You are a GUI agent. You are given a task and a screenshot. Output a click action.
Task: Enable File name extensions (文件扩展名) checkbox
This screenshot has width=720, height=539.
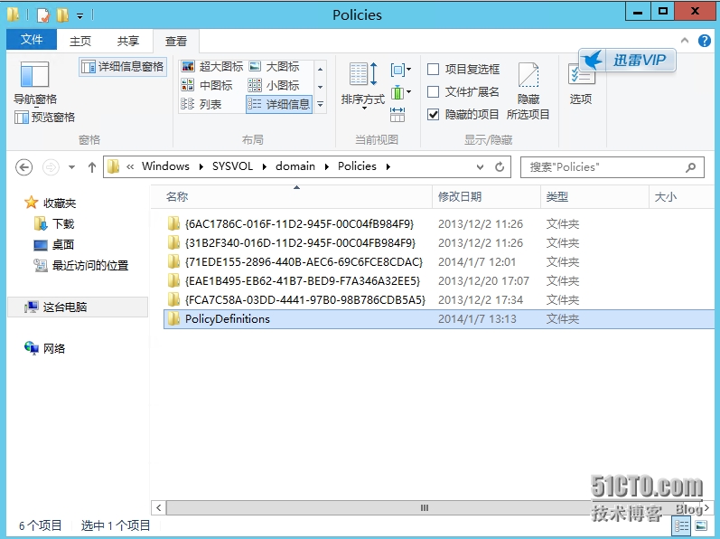click(463, 92)
